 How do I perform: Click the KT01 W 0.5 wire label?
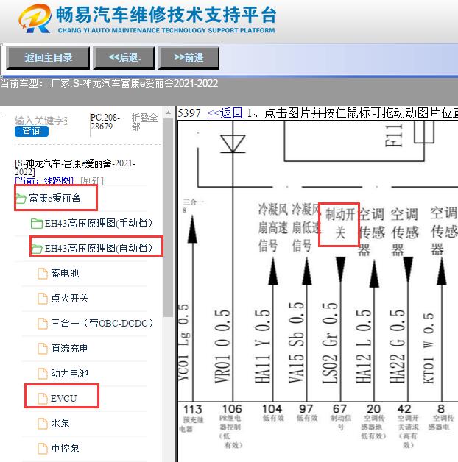coord(429,348)
